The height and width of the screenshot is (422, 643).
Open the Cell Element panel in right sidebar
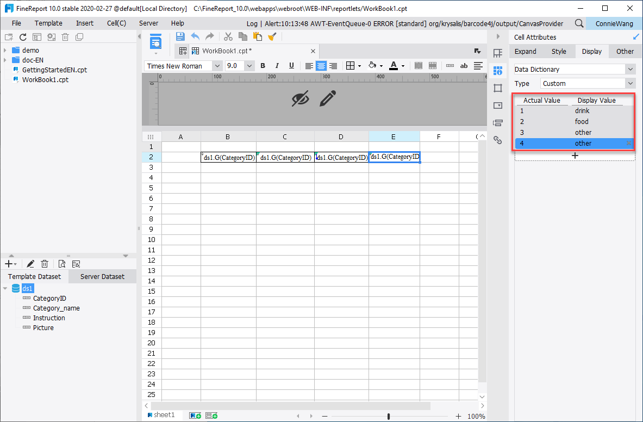[498, 52]
